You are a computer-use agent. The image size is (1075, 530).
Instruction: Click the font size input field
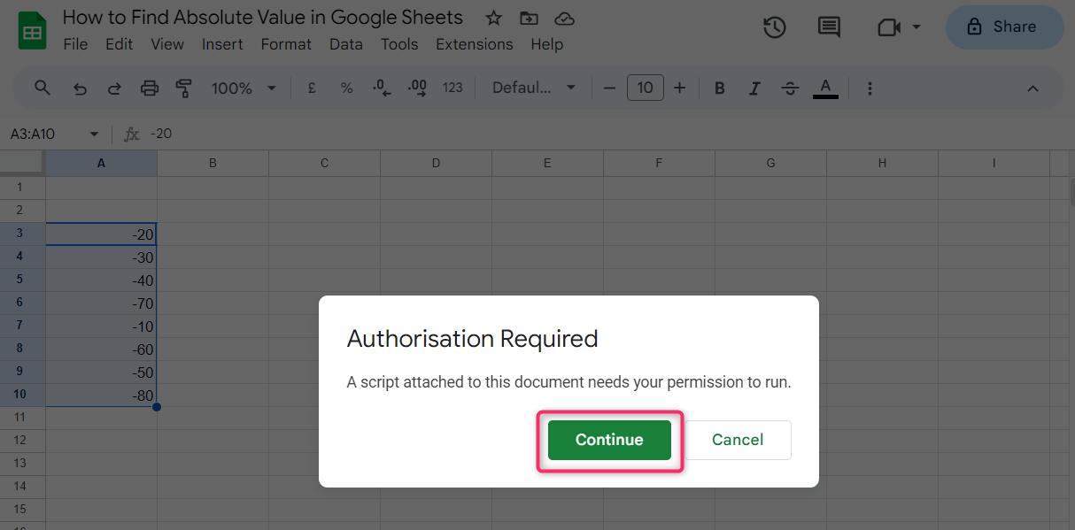click(x=645, y=88)
